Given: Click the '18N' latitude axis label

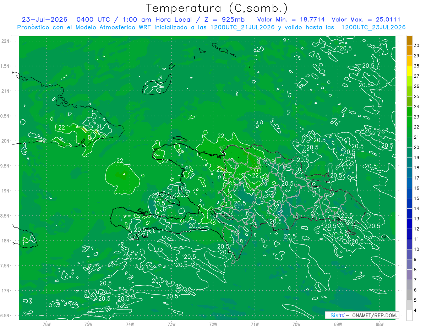Looking at the screenshot, I should [x=6, y=241].
